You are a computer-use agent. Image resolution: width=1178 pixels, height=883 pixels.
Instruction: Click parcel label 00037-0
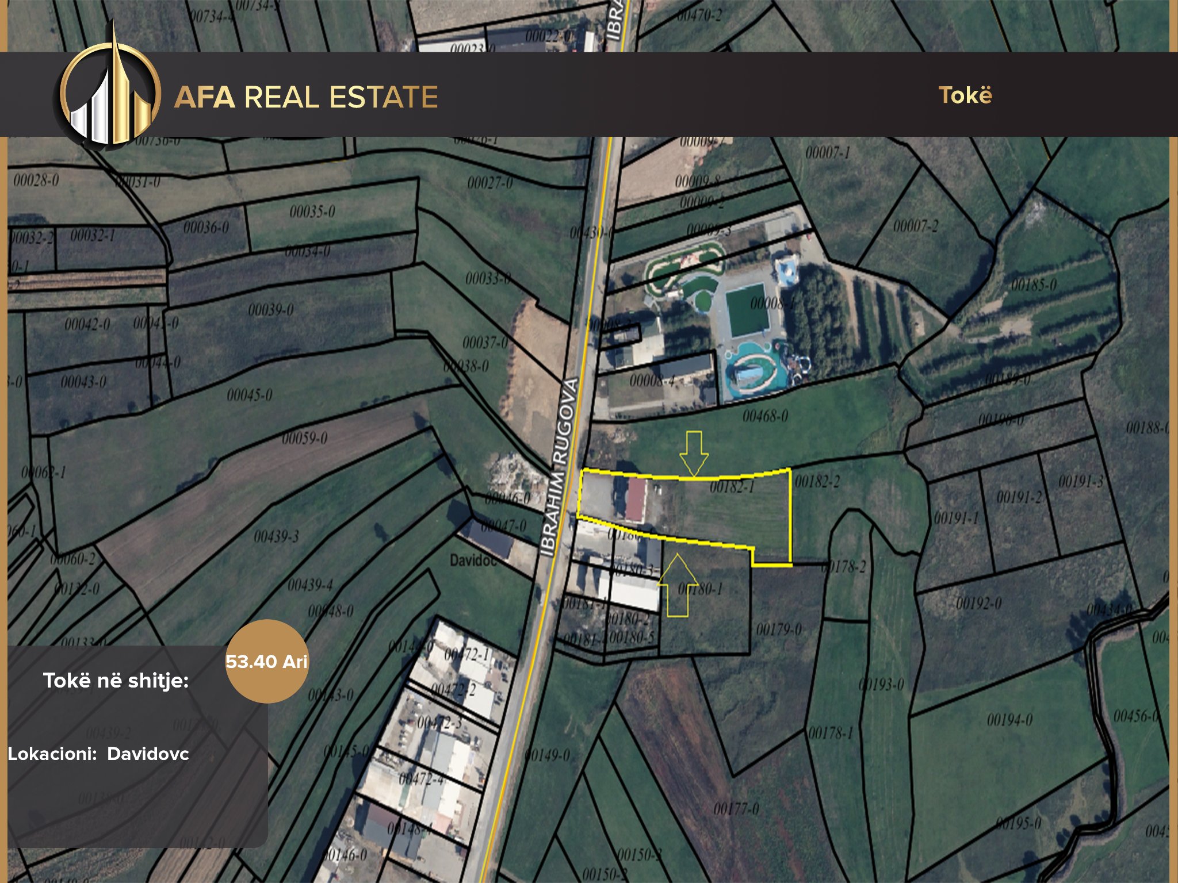(x=485, y=343)
